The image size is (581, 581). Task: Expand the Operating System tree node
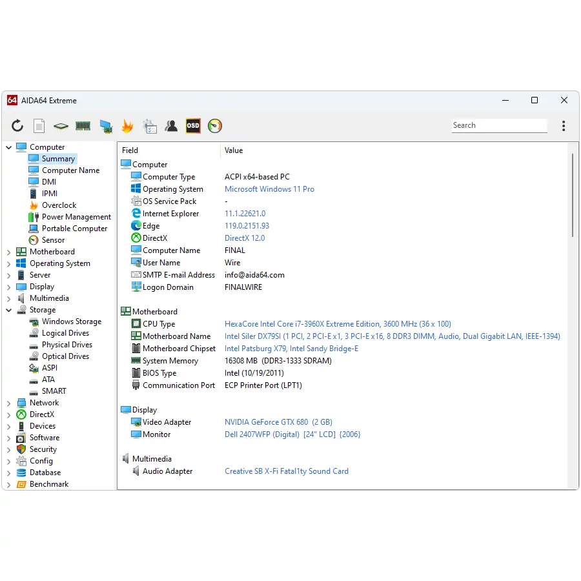click(x=9, y=263)
